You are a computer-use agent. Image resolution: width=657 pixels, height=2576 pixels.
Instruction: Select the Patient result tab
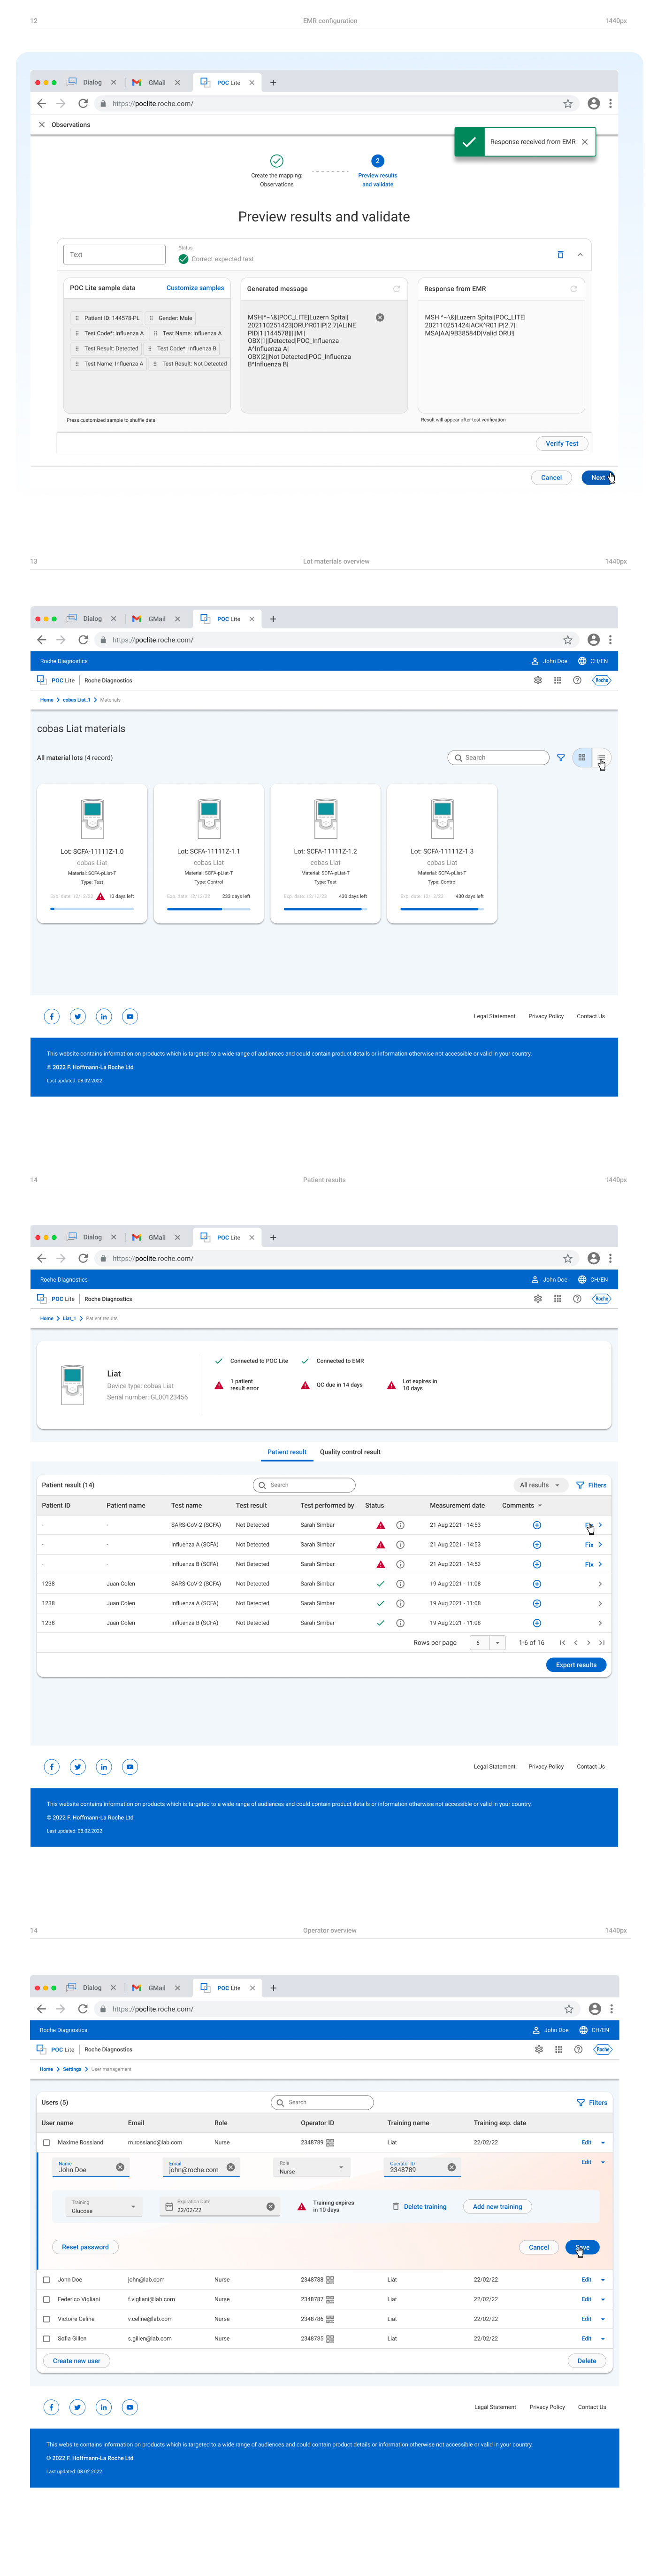(287, 1452)
